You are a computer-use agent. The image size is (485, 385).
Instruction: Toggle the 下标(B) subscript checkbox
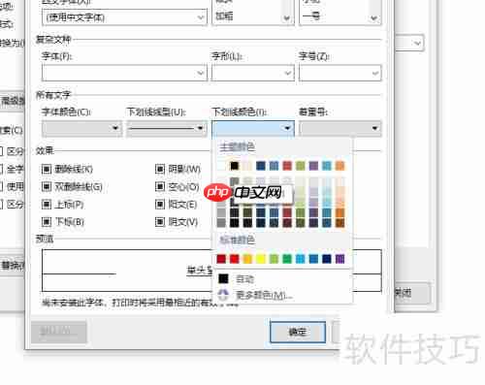tap(47, 222)
